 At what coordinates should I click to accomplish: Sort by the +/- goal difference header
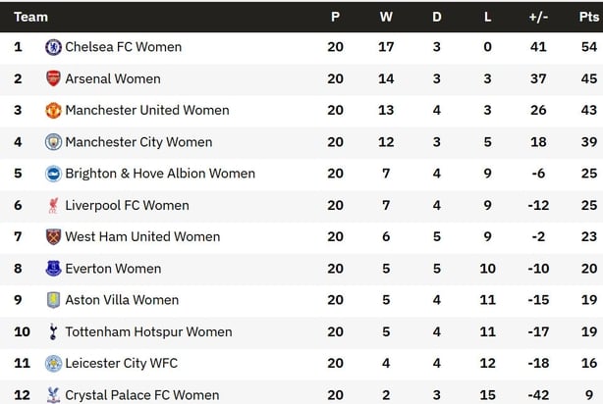click(x=538, y=17)
